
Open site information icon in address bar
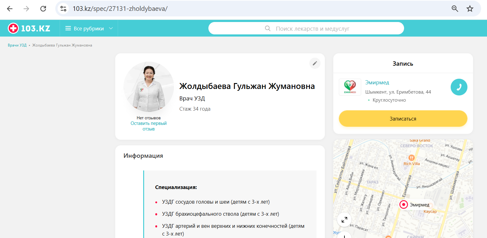click(63, 9)
